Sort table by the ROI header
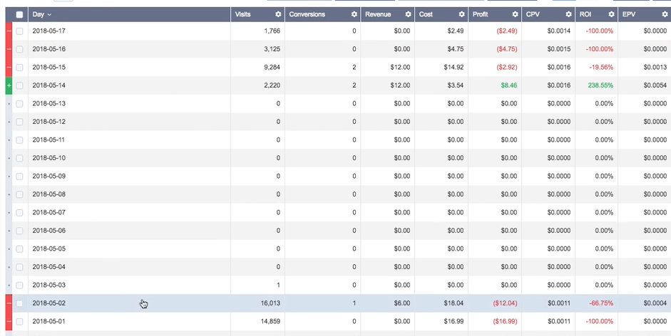Viewport: 671px width, 336px height. [585, 14]
